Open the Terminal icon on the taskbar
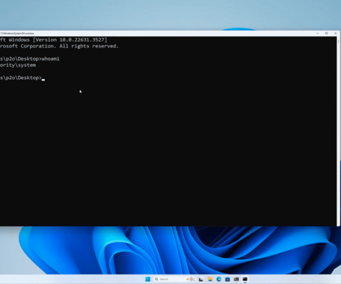The height and width of the screenshot is (284, 341). click(236, 280)
